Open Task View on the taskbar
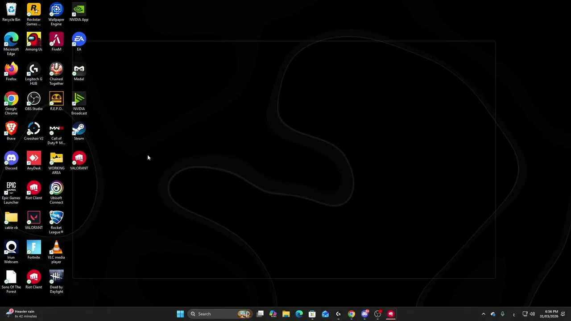This screenshot has width=571, height=321. click(260, 314)
